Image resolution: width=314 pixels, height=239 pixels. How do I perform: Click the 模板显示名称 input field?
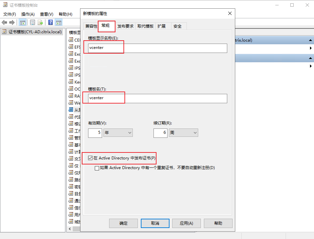(x=158, y=48)
